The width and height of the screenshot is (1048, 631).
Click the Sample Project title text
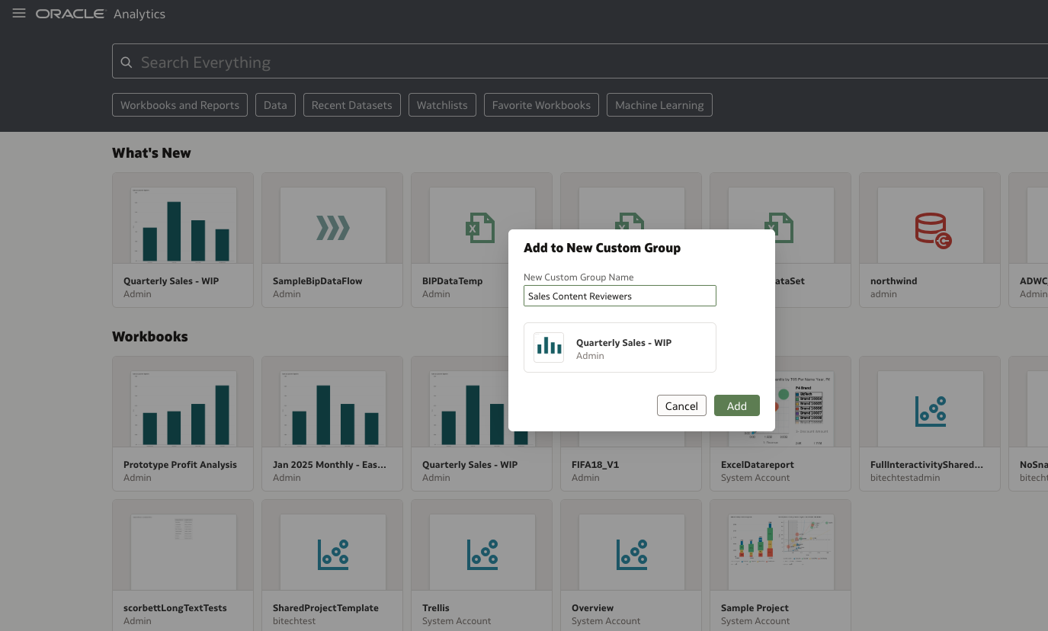click(x=755, y=608)
